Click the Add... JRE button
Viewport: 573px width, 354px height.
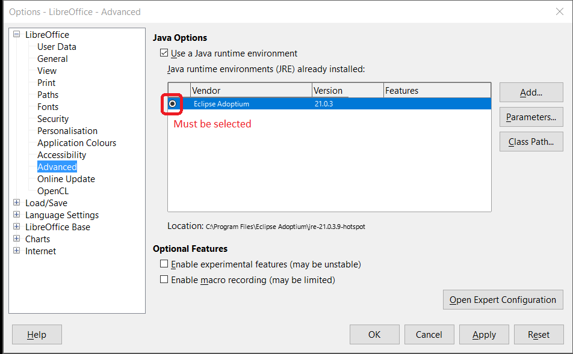pos(531,93)
